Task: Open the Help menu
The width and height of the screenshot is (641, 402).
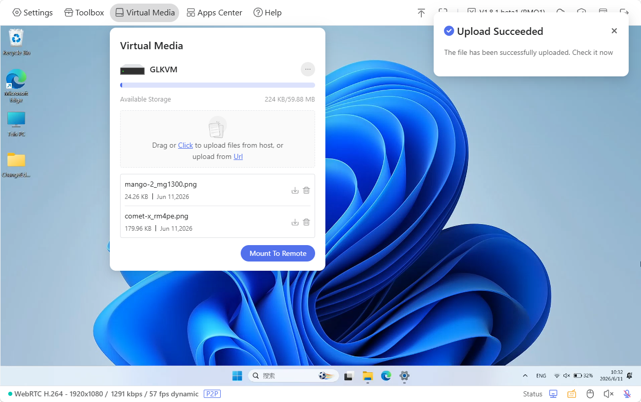Action: click(267, 12)
